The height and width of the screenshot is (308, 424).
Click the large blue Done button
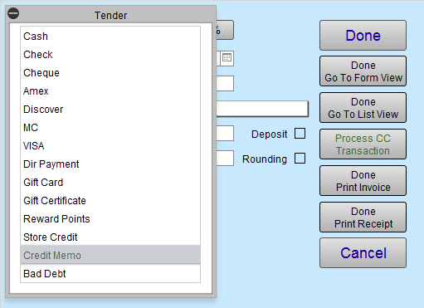click(363, 35)
